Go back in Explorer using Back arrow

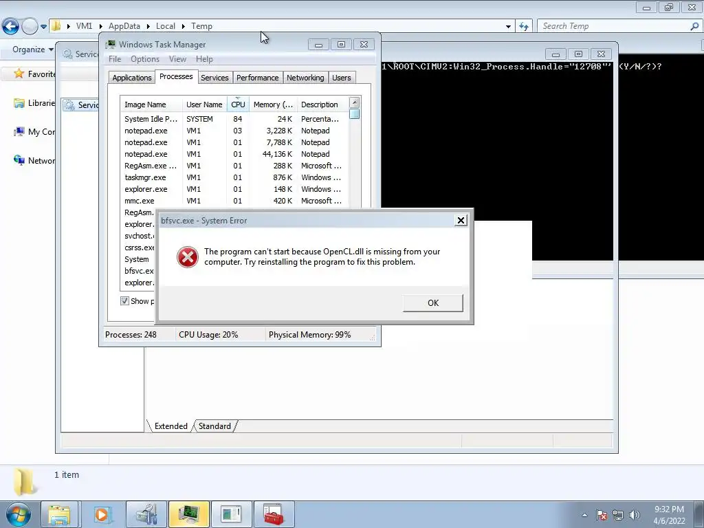[x=10, y=27]
